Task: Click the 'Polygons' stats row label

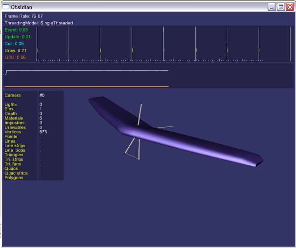Action: [14, 178]
